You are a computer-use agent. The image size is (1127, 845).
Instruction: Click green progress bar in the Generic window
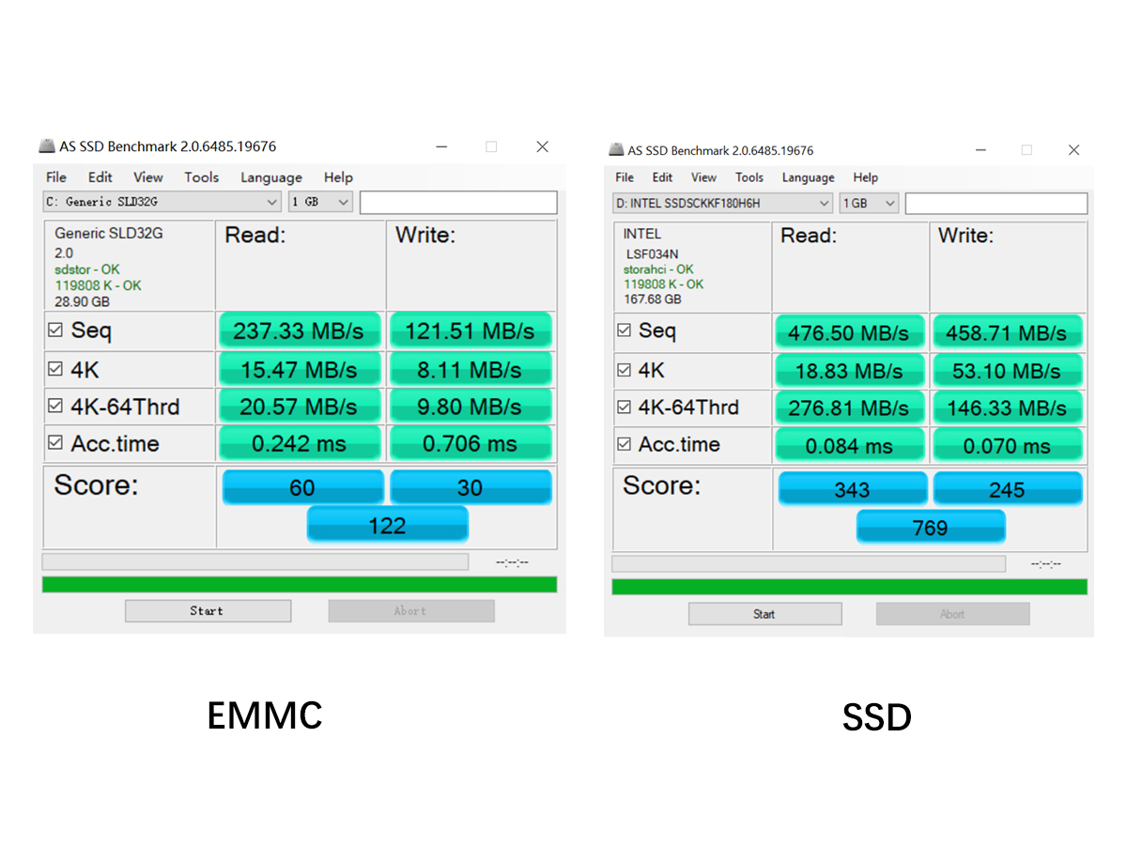coord(300,584)
